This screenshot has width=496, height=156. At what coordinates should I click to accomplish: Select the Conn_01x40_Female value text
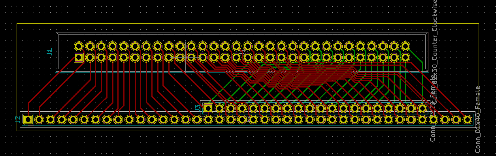click(x=478, y=119)
